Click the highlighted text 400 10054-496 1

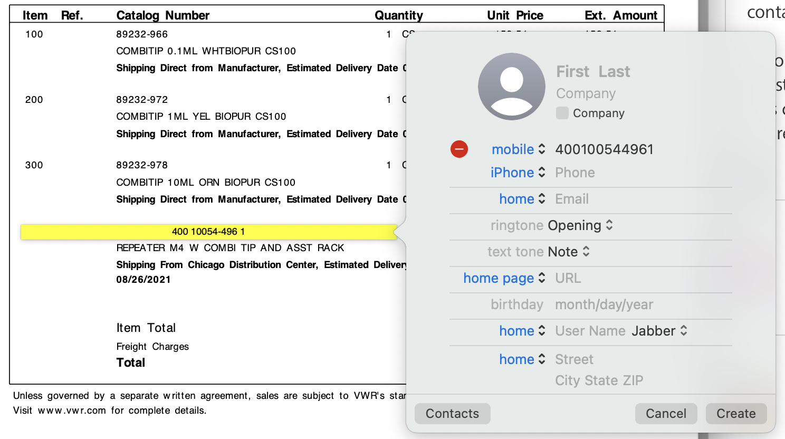click(208, 232)
